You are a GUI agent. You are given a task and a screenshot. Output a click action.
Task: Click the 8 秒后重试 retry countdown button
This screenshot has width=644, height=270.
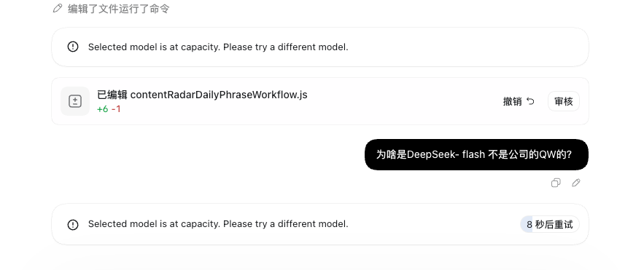coord(549,225)
